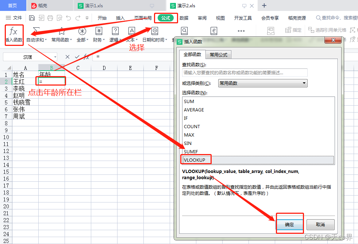Image resolution: width=358 pixels, height=244 pixels.
Task: Select VLOOKUP in the function list
Action: [258, 160]
